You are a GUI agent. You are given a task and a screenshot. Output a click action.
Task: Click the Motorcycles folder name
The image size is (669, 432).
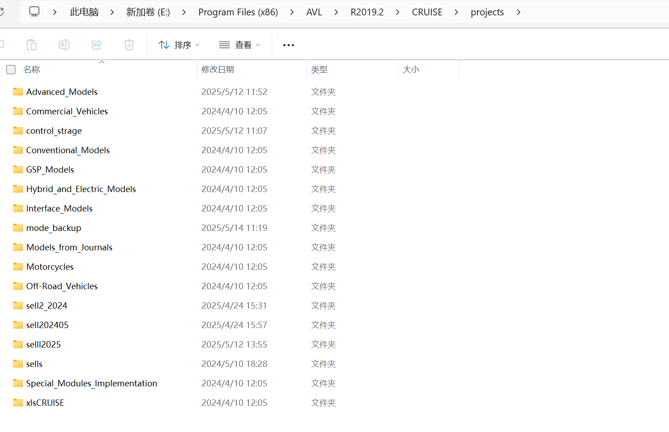point(50,267)
